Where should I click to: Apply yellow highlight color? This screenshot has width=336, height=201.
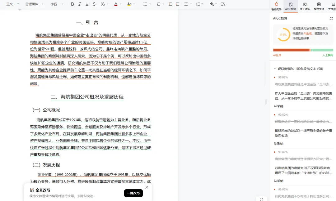point(129,4)
